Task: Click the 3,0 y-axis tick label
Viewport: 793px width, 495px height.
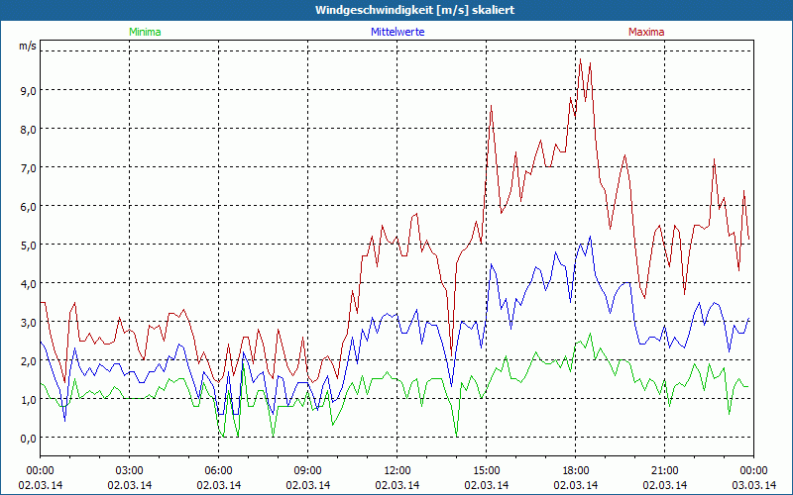Action: 27,322
